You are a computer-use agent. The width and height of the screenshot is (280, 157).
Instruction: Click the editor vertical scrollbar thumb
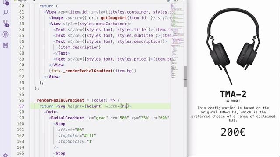pyautogui.click(x=185, y=77)
